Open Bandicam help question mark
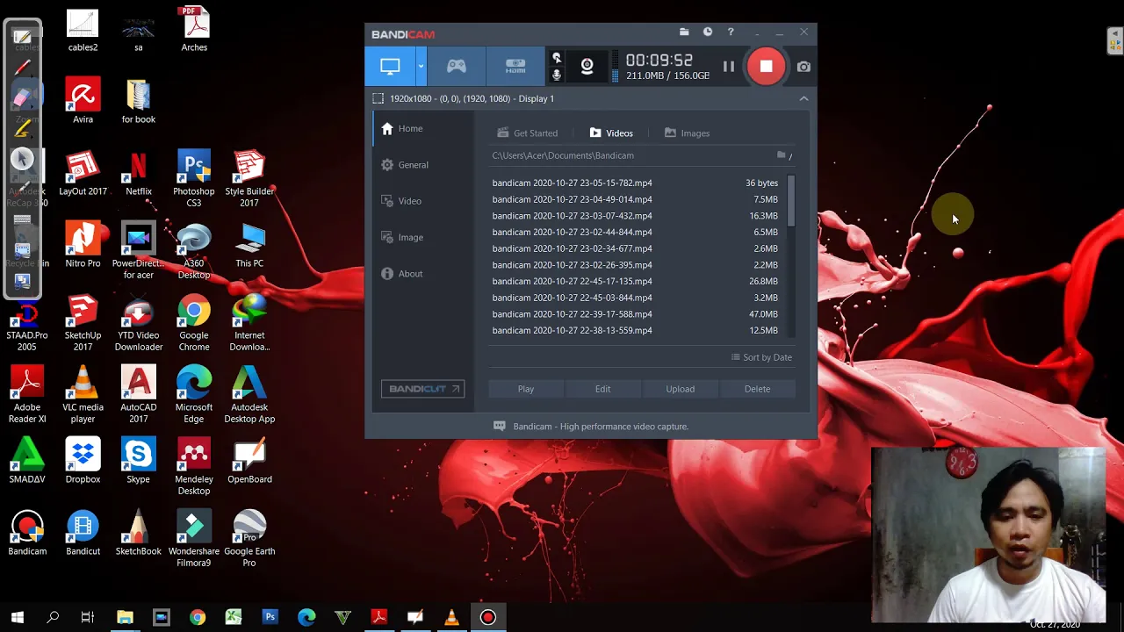Viewport: 1124px width, 632px height. click(731, 32)
